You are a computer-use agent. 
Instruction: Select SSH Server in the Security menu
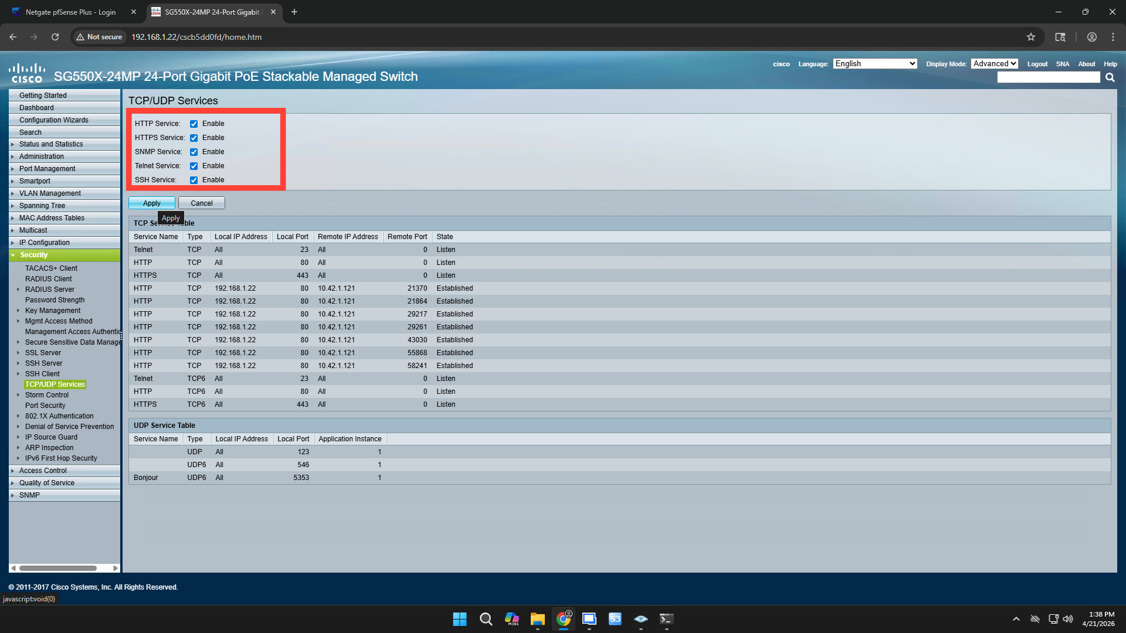pos(43,363)
